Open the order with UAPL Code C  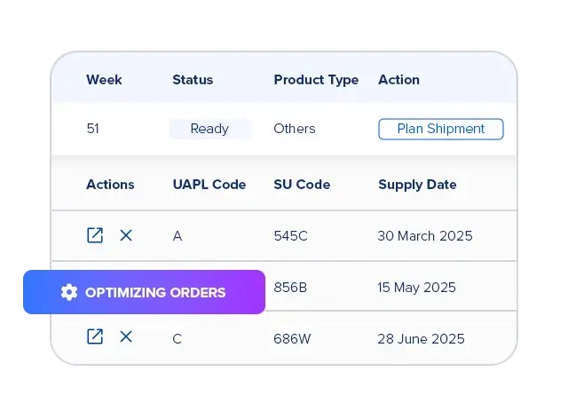pos(95,336)
